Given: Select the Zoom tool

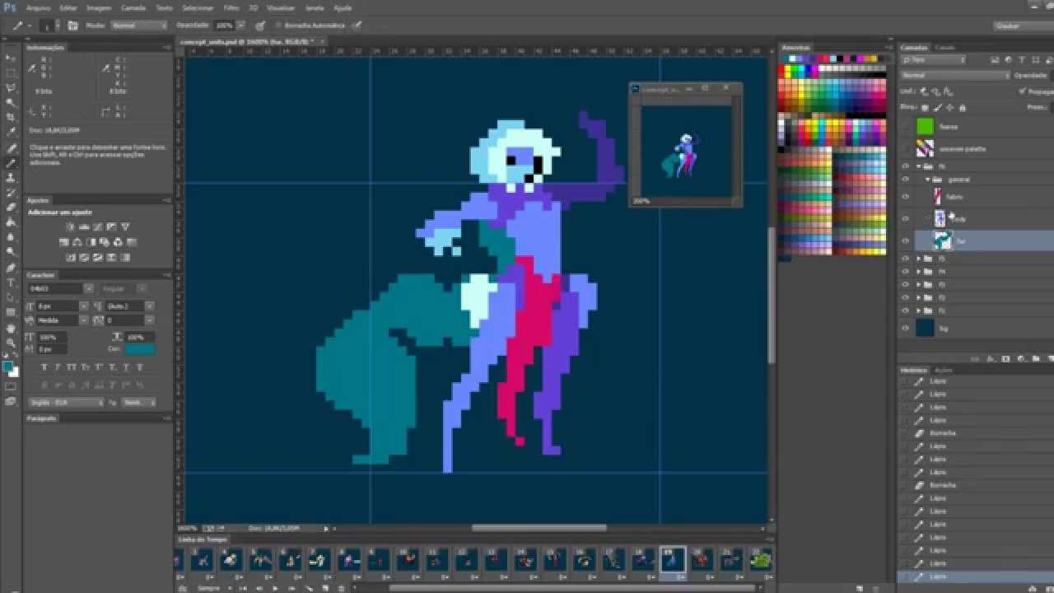Looking at the screenshot, I should point(11,343).
